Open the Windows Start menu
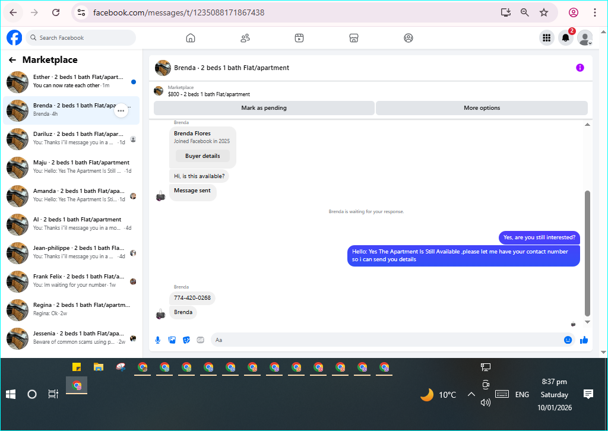The image size is (608, 431). pyautogui.click(x=11, y=394)
